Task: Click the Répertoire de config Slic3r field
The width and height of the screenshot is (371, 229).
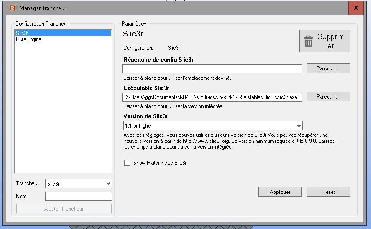Action: [212, 69]
